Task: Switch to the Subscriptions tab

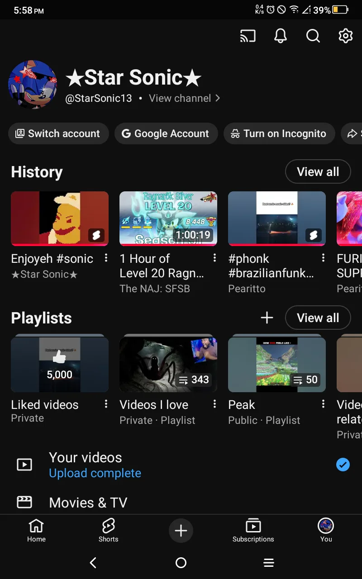Action: pos(253,531)
